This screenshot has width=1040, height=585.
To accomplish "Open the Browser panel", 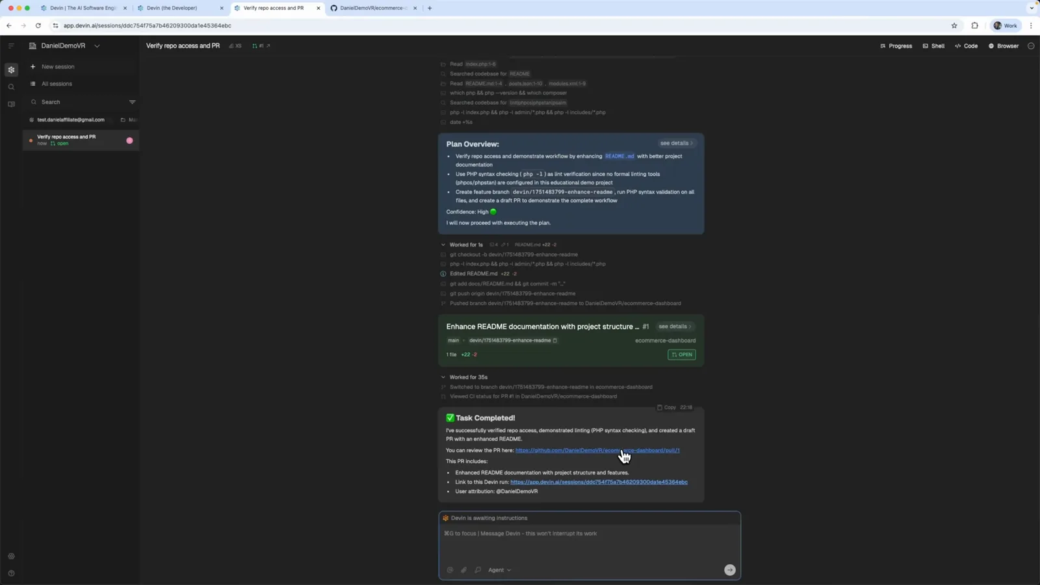I will pyautogui.click(x=1004, y=46).
